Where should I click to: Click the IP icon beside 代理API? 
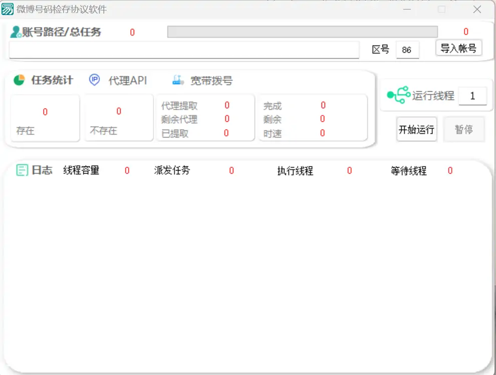coord(94,80)
